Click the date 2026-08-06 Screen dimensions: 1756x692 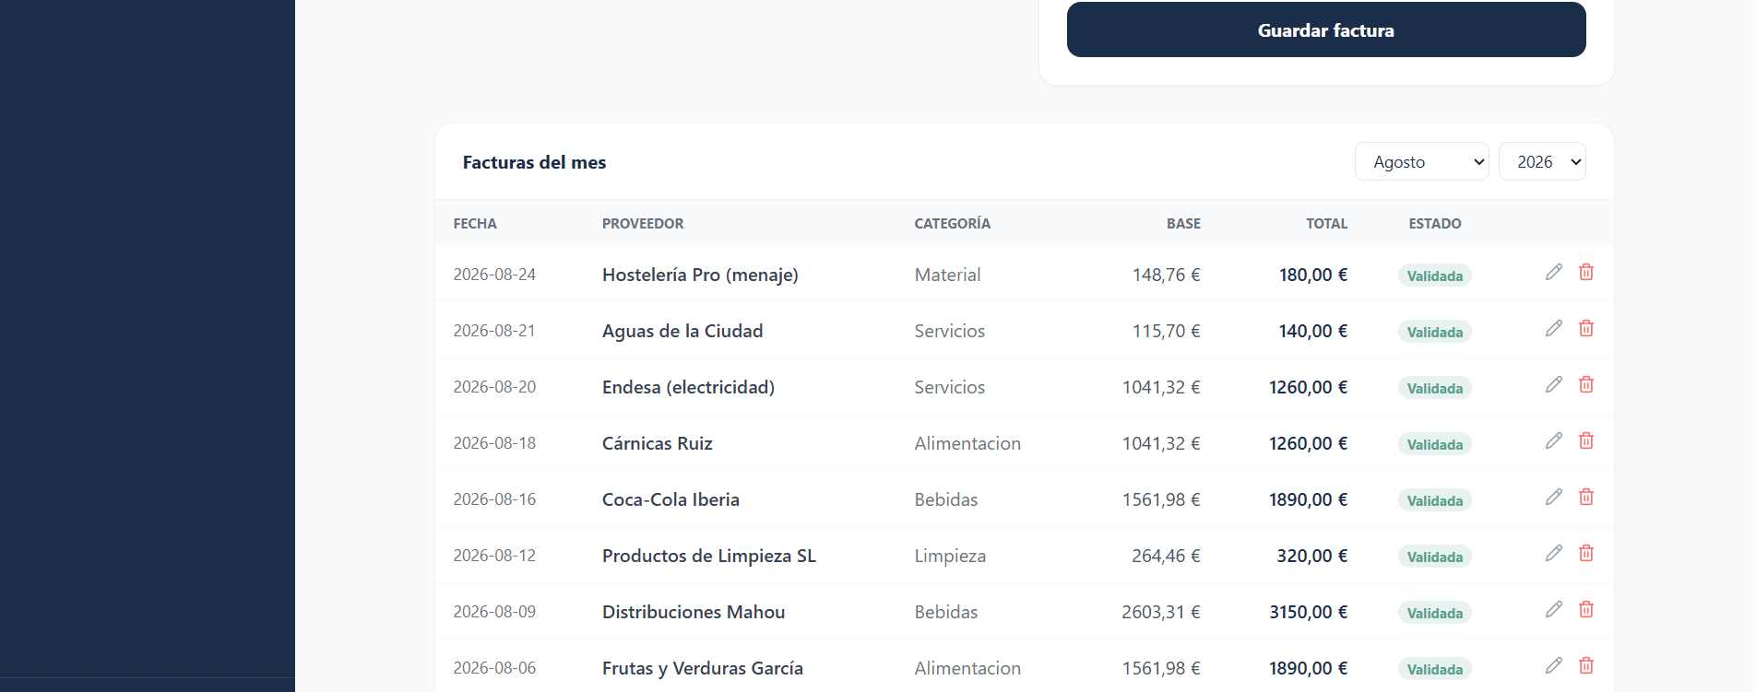coord(494,668)
